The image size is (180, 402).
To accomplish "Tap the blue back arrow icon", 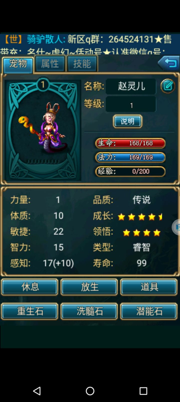I will point(168,63).
